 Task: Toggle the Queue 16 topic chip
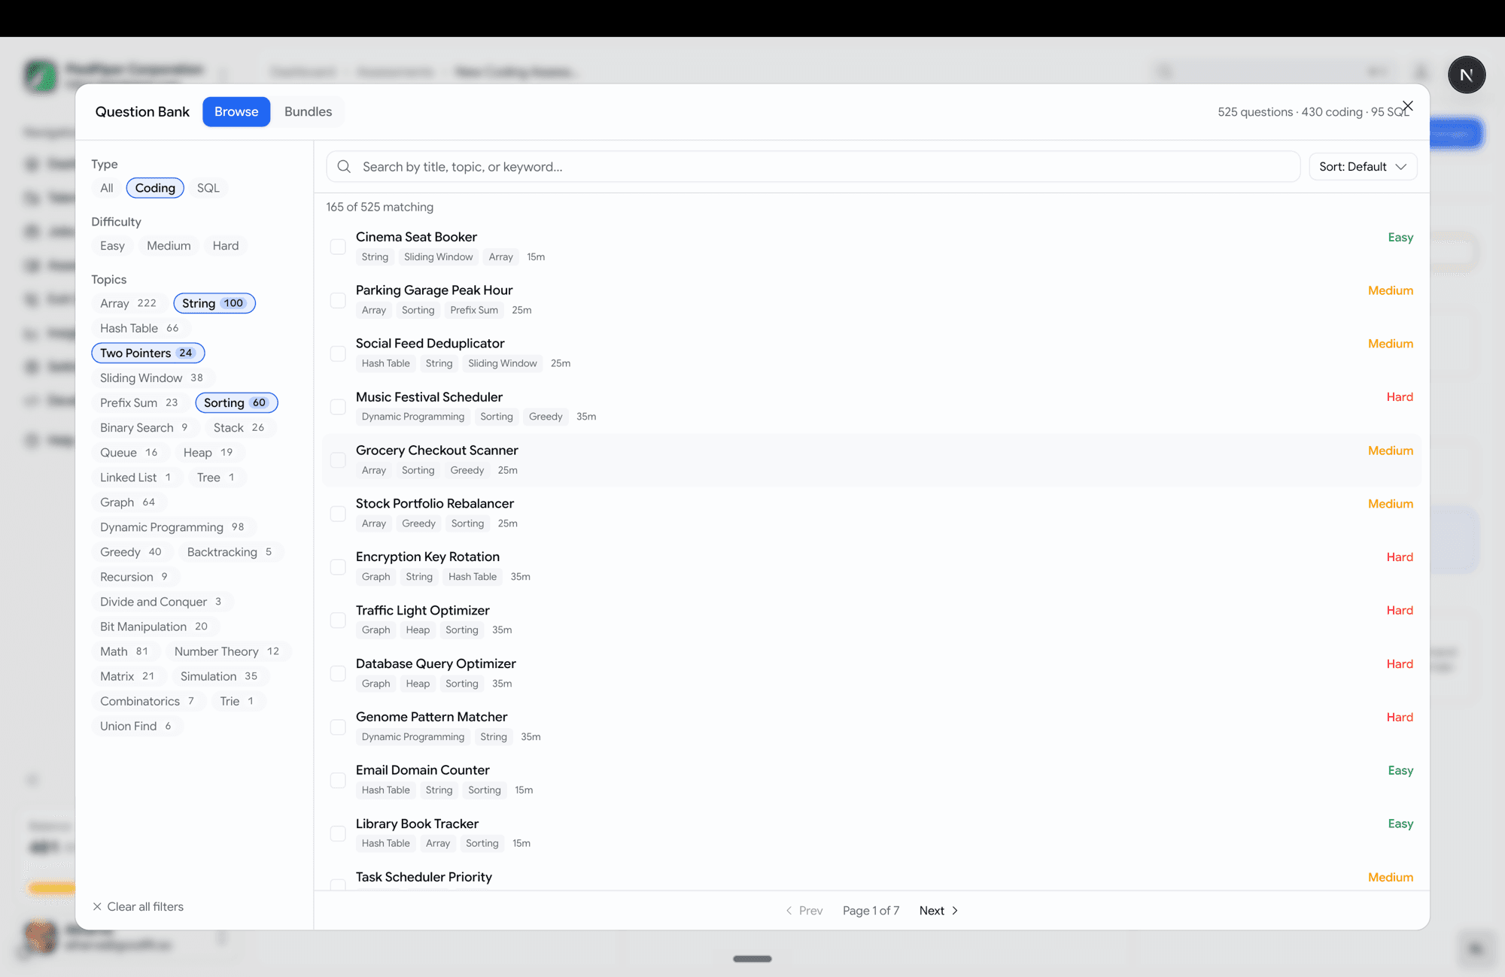pos(129,452)
